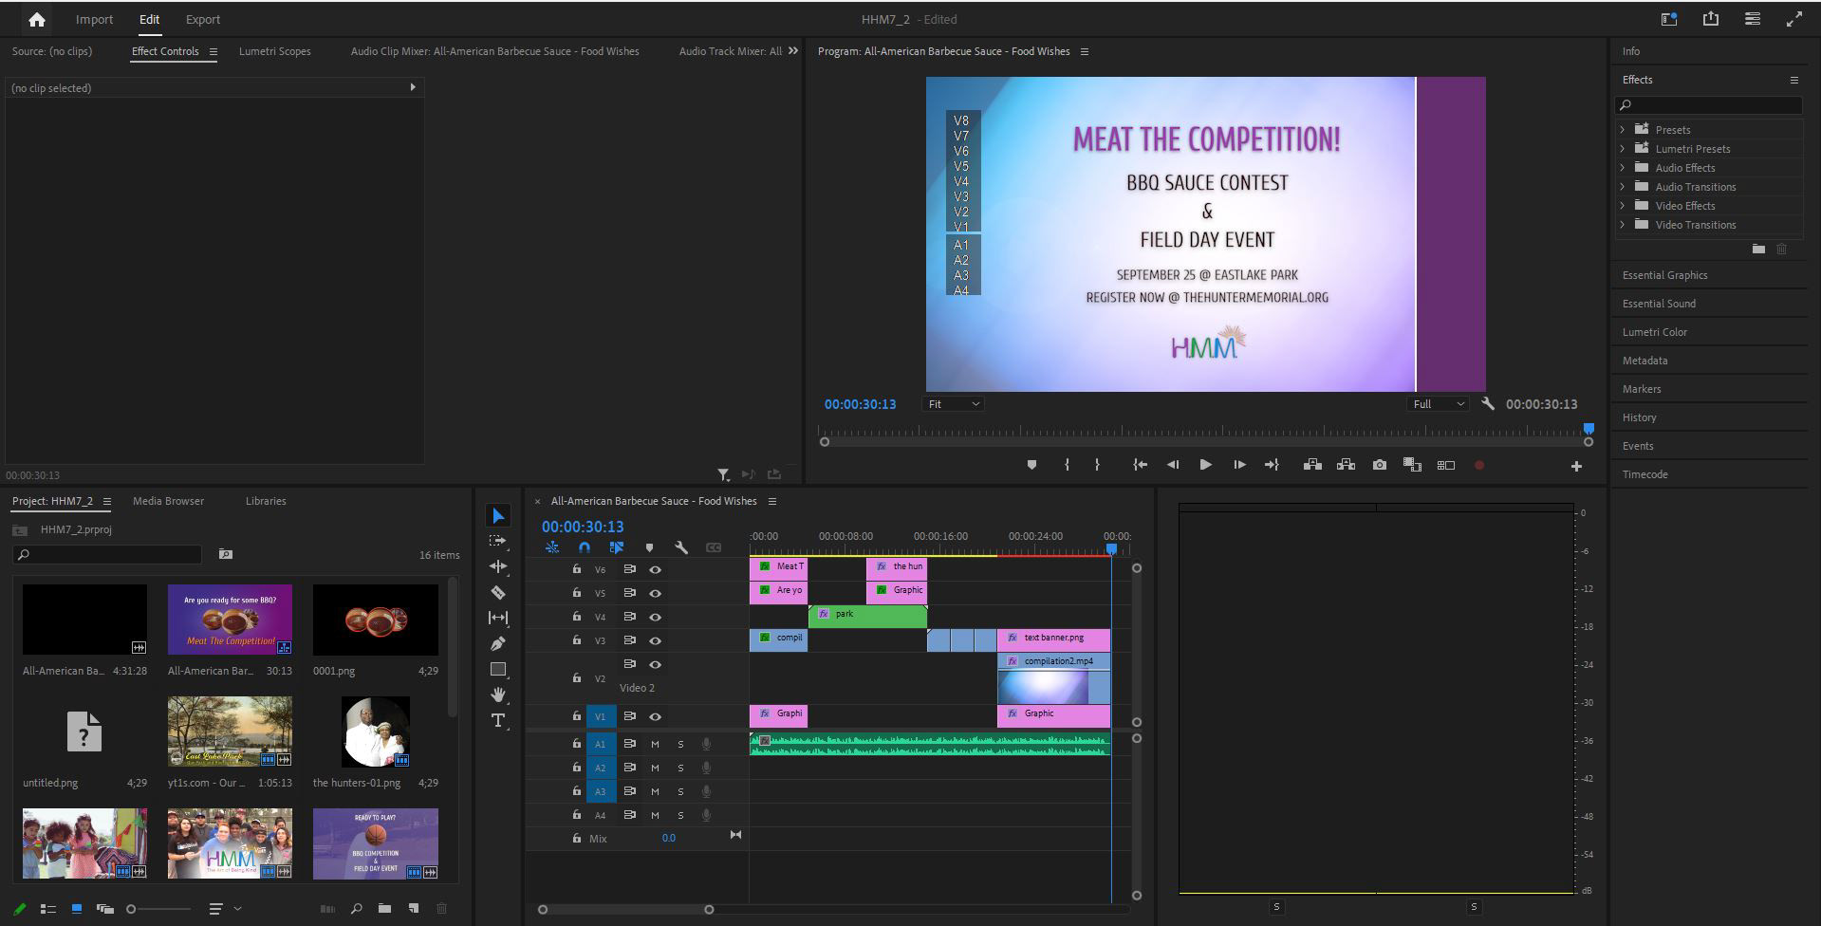The height and width of the screenshot is (926, 1821).
Task: Go to In point
Action: 1140,465
